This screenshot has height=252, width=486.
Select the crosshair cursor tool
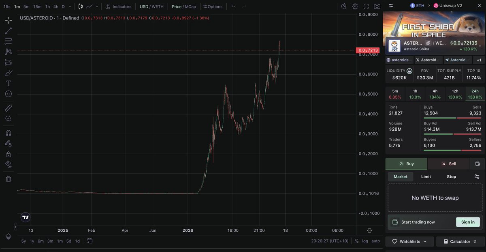pos(9,20)
